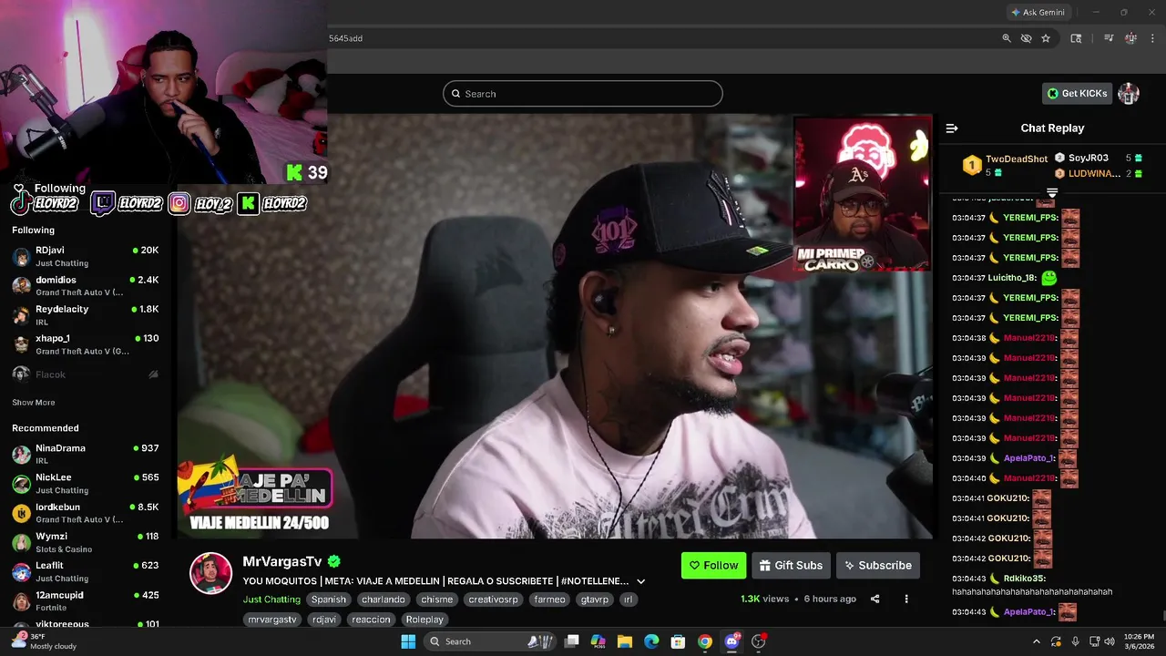This screenshot has width=1166, height=656.
Task: Collapse the Chat Replay panel icon
Action: click(952, 128)
